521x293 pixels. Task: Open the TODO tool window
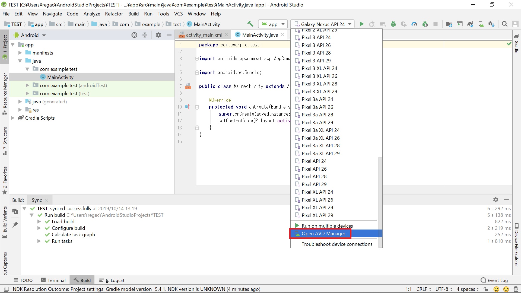pyautogui.click(x=23, y=280)
